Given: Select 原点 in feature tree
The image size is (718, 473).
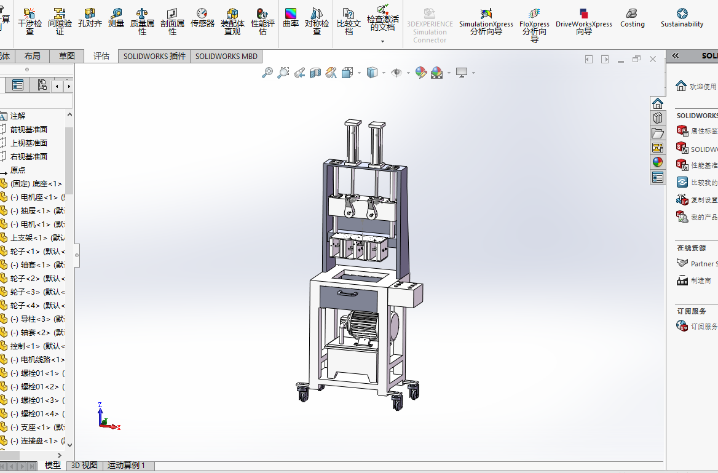Looking at the screenshot, I should pos(17,170).
